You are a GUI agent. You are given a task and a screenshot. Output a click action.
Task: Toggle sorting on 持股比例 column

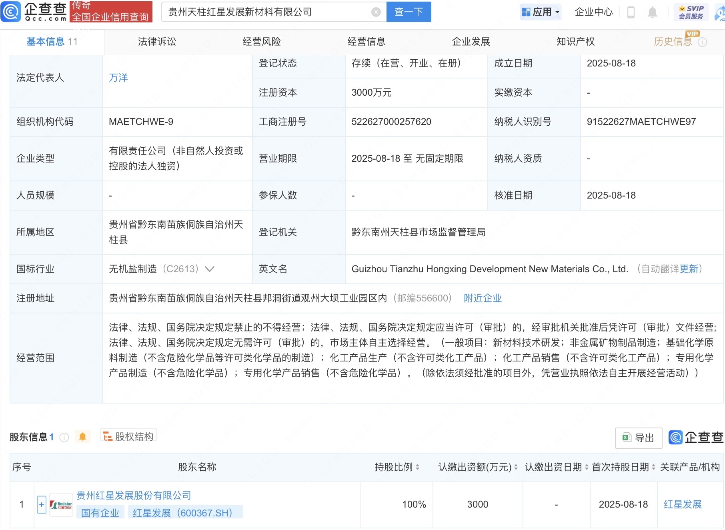417,467
